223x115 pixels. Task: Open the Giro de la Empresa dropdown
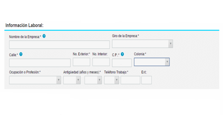(x=142, y=44)
